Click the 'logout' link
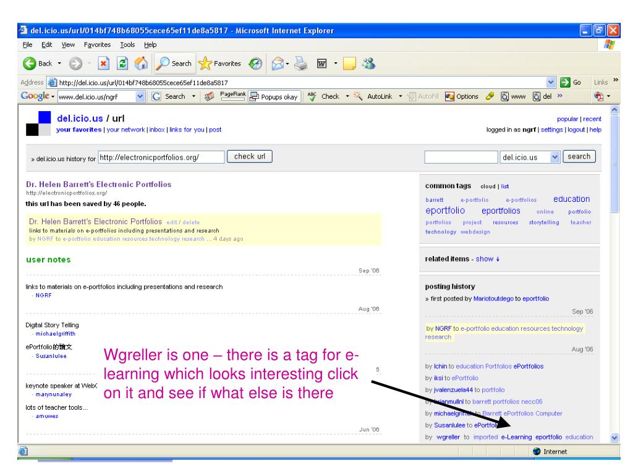The image size is (633, 474). pos(576,130)
